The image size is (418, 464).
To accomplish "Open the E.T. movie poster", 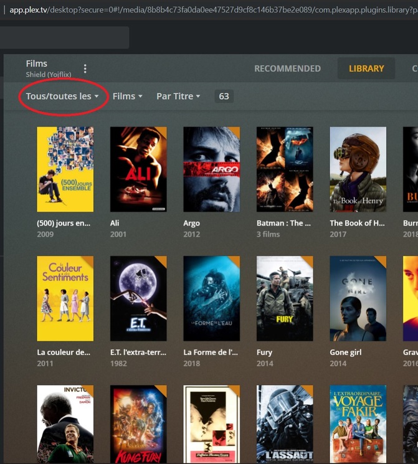I will [x=138, y=298].
